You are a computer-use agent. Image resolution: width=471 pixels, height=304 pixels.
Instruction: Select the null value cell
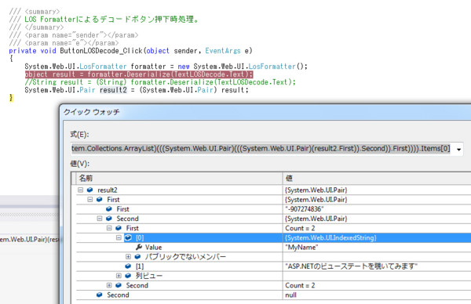click(x=290, y=295)
